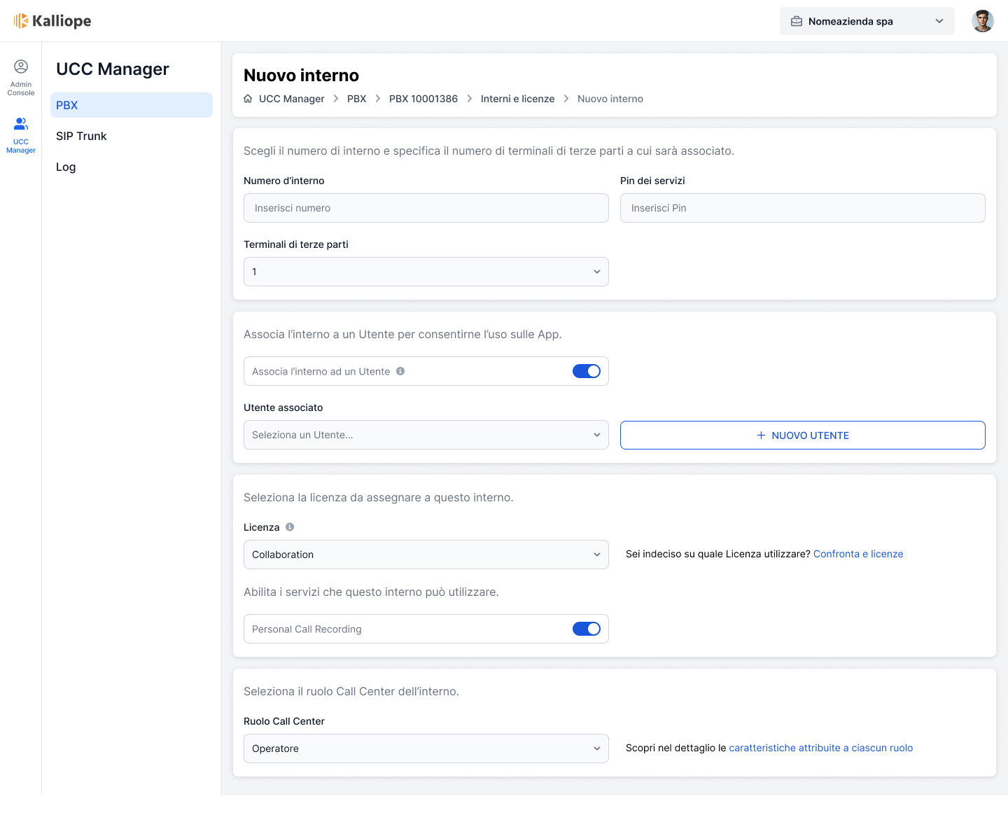Viewport: 1008px width, 822px height.
Task: Expand the Ruolo Call Center dropdown
Action: point(426,748)
